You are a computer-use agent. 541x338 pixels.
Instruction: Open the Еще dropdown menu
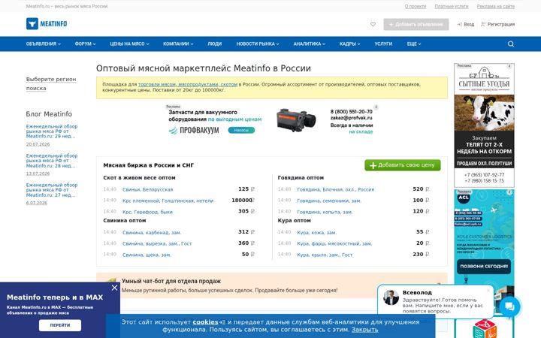coord(414,44)
